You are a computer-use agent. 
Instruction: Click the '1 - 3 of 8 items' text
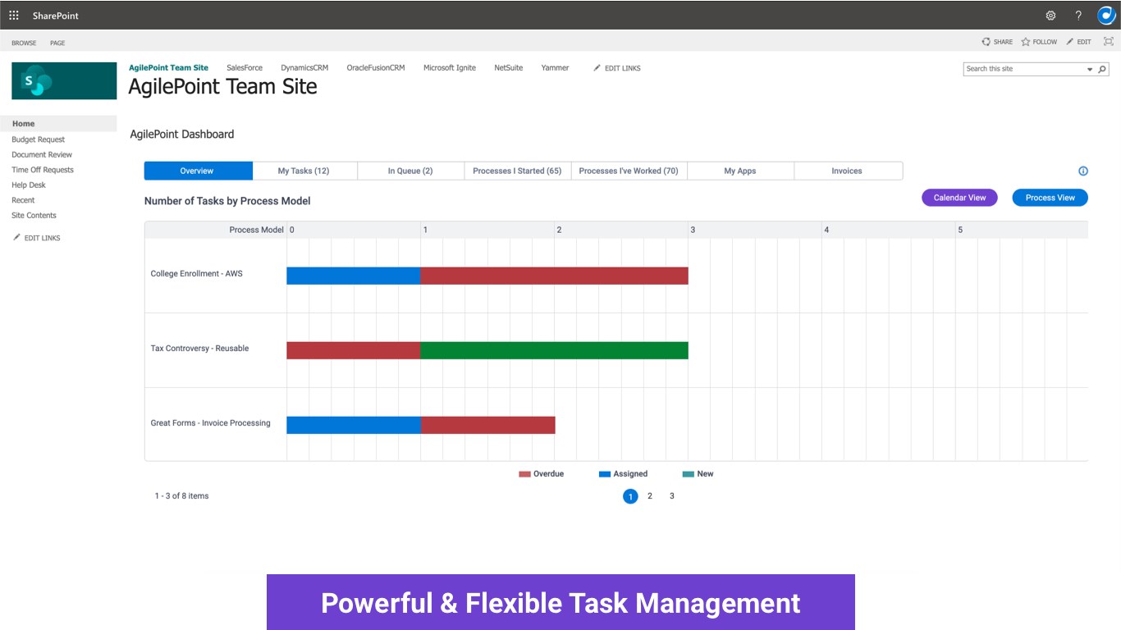(x=181, y=496)
